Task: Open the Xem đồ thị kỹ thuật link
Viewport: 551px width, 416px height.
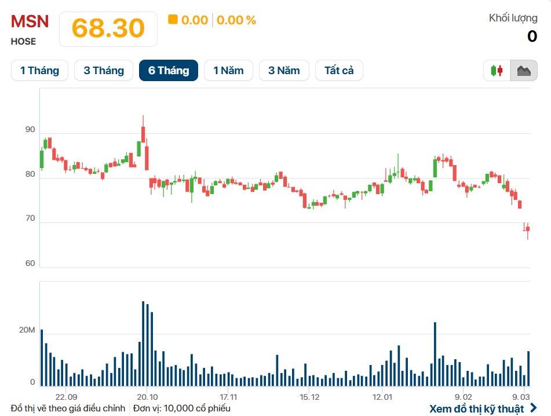Action: click(476, 408)
